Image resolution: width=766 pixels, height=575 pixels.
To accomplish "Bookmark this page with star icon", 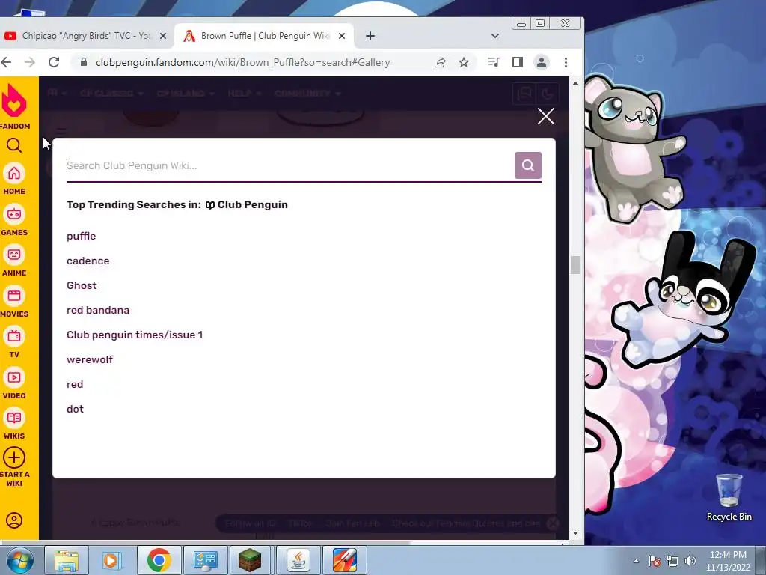I will click(464, 62).
